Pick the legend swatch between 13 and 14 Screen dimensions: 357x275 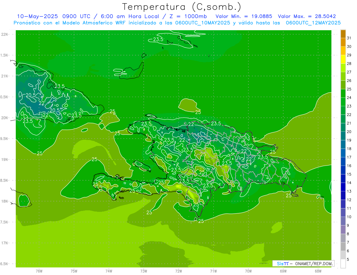(343, 187)
